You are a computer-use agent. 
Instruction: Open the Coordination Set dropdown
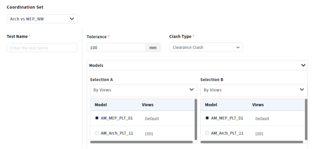42,19
